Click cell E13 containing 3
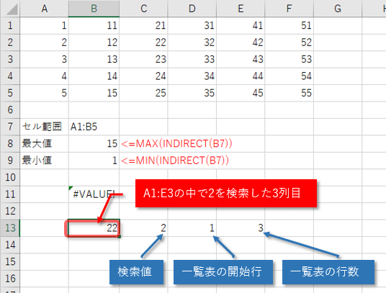 click(241, 227)
